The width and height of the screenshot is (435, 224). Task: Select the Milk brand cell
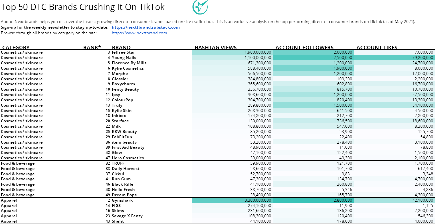116,126
